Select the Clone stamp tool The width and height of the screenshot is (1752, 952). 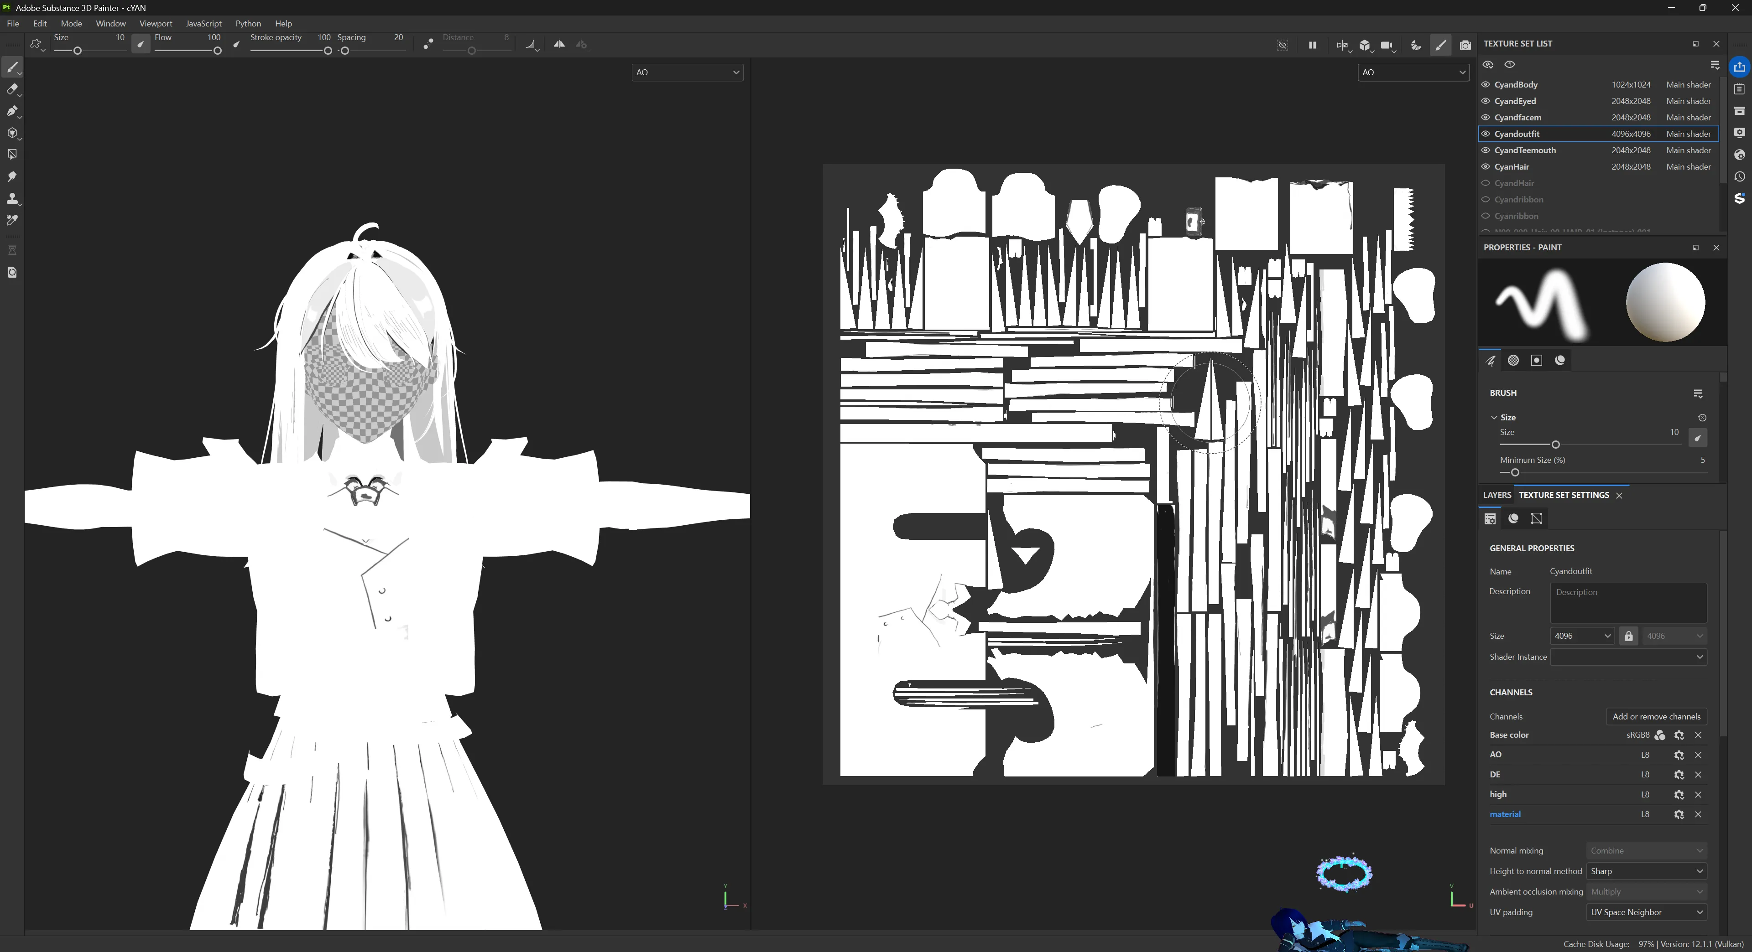(12, 198)
